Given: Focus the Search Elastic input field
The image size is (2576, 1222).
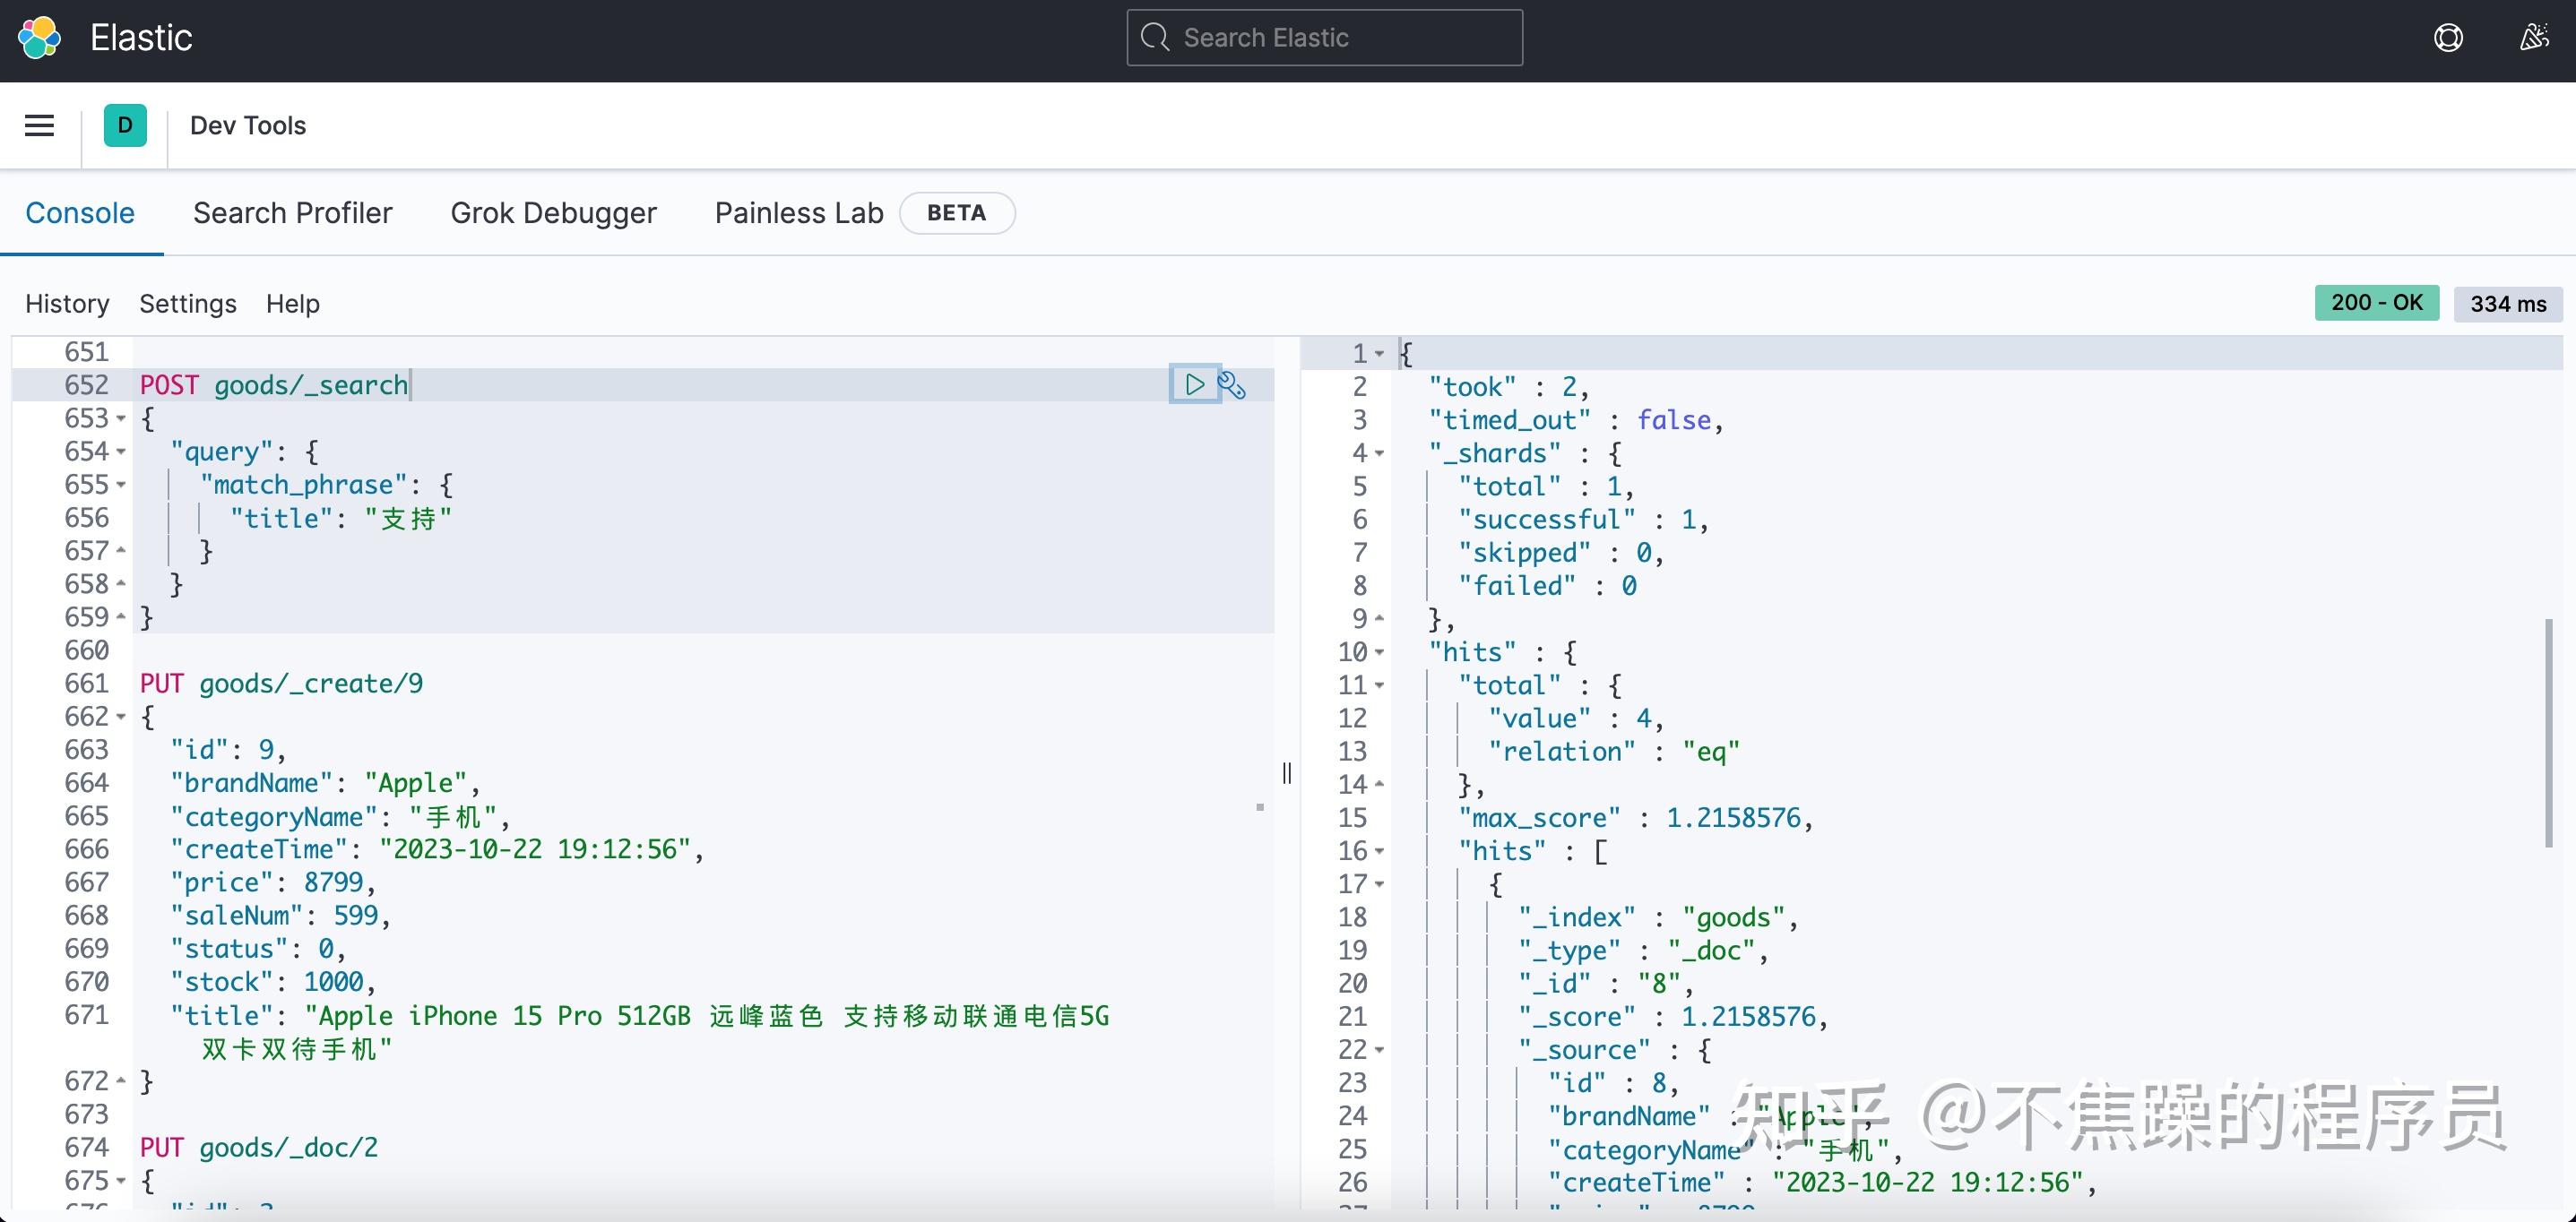Looking at the screenshot, I should coord(1340,38).
